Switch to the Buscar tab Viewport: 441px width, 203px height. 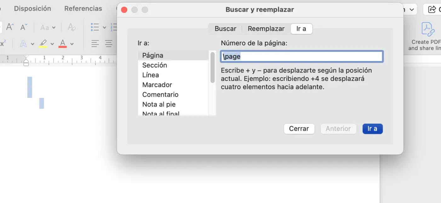tap(225, 29)
